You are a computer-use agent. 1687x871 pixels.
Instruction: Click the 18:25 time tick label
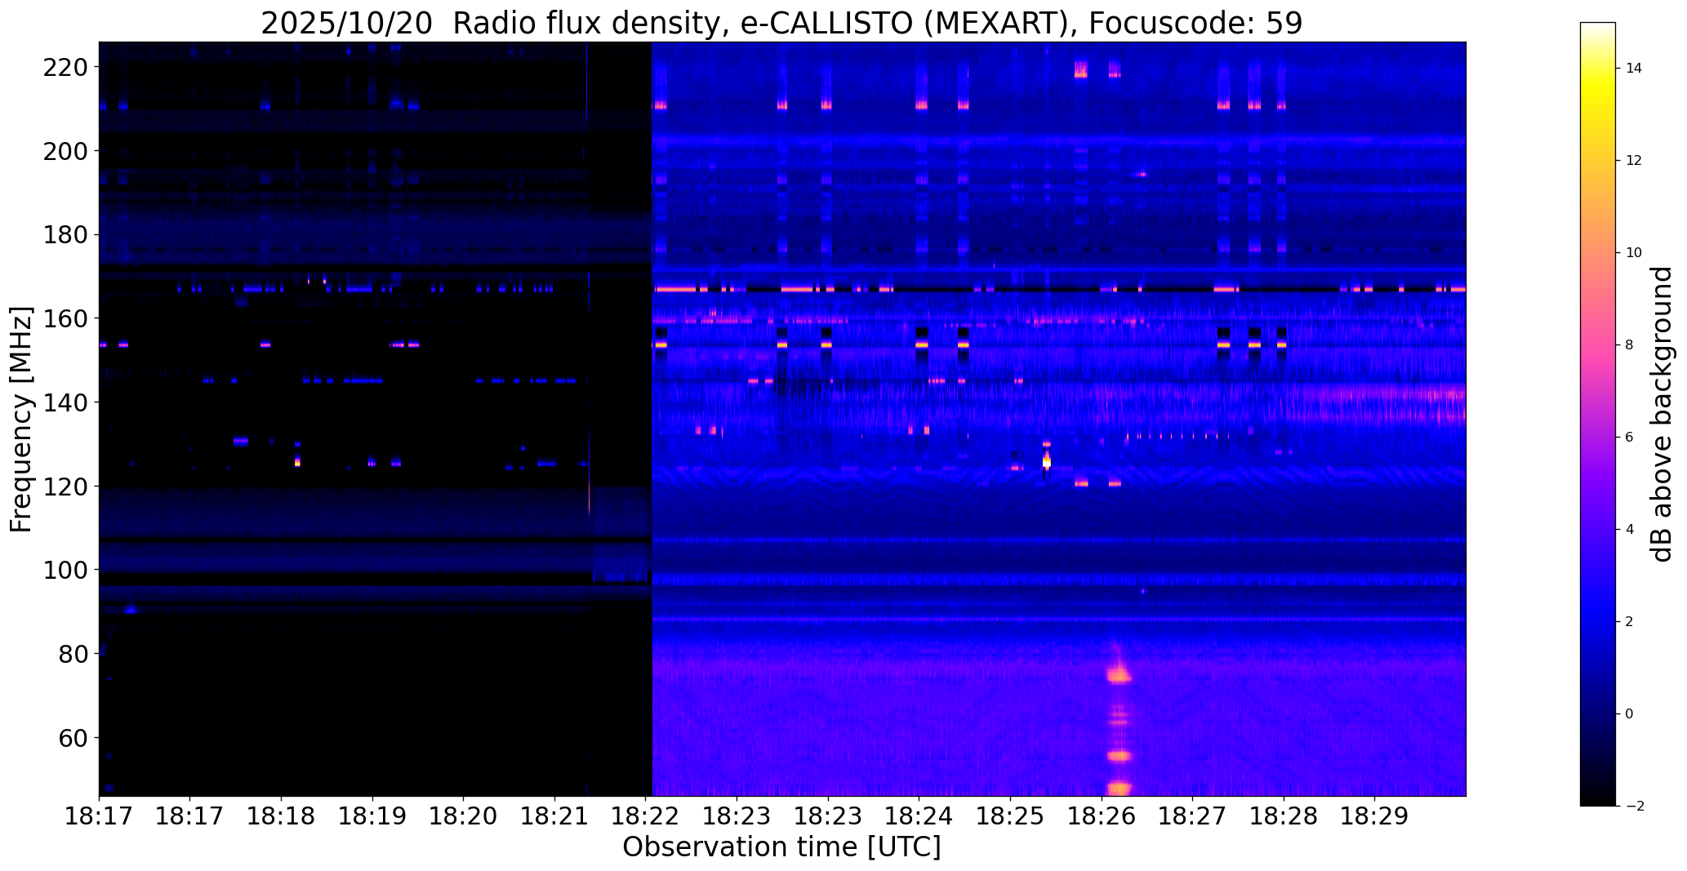click(1011, 816)
